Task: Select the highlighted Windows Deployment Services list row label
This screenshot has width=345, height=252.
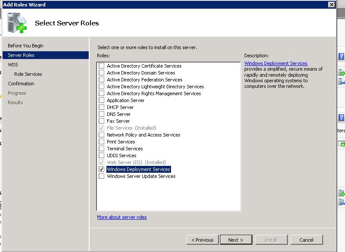Action: tap(138, 169)
